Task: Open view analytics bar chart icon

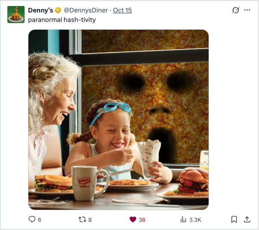Action: [183, 220]
